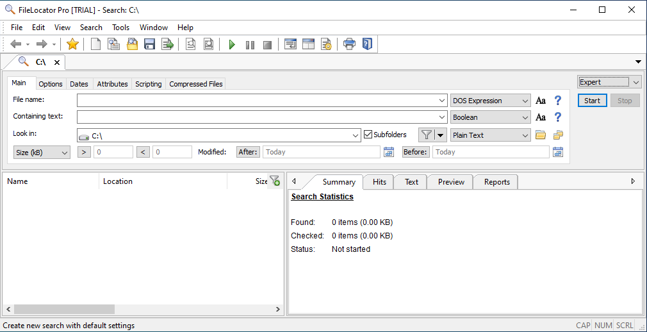The width and height of the screenshot is (647, 332).
Task: Switch to the Options tab
Action: coord(51,84)
